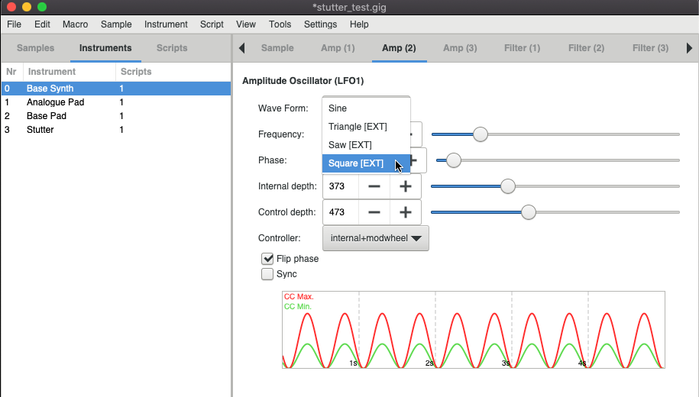Switch to the Filter (2) tab
699x397 pixels.
[x=586, y=48]
